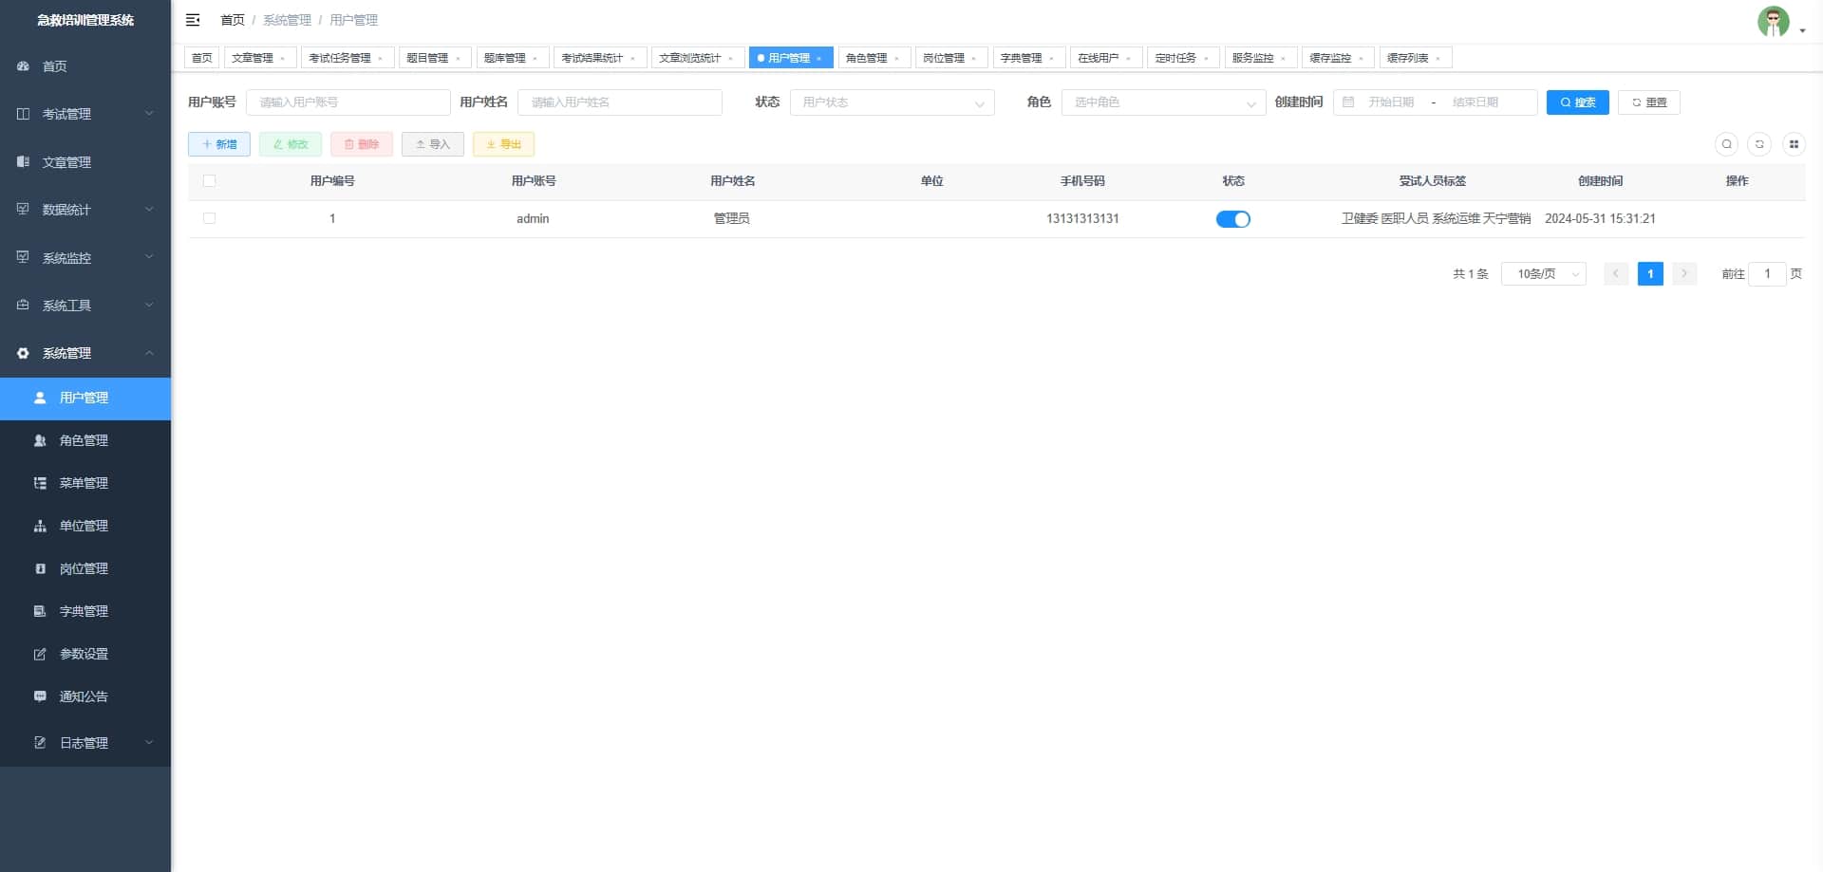Focus the 用户姓名 input field
Image resolution: width=1823 pixels, height=872 pixels.
click(x=620, y=102)
